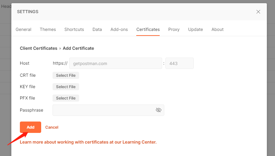Close the Settings dialog with X
This screenshot has width=275, height=156.
(258, 12)
